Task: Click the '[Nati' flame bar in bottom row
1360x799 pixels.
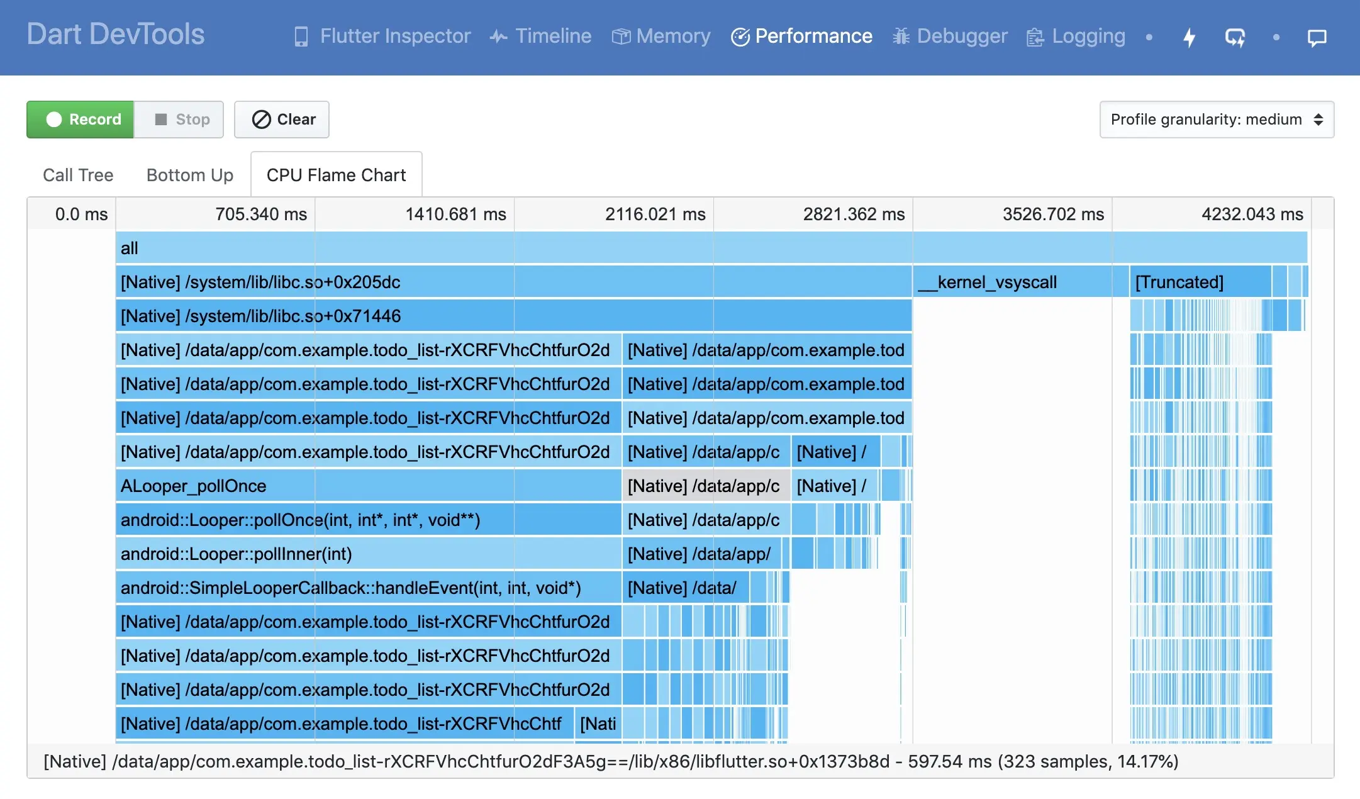Action: tap(598, 724)
